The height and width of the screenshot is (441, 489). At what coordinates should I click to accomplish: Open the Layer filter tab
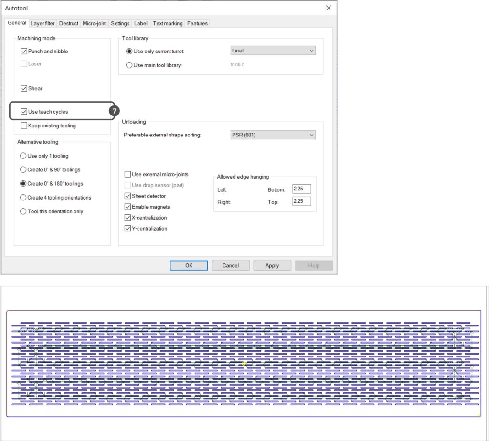coord(43,23)
